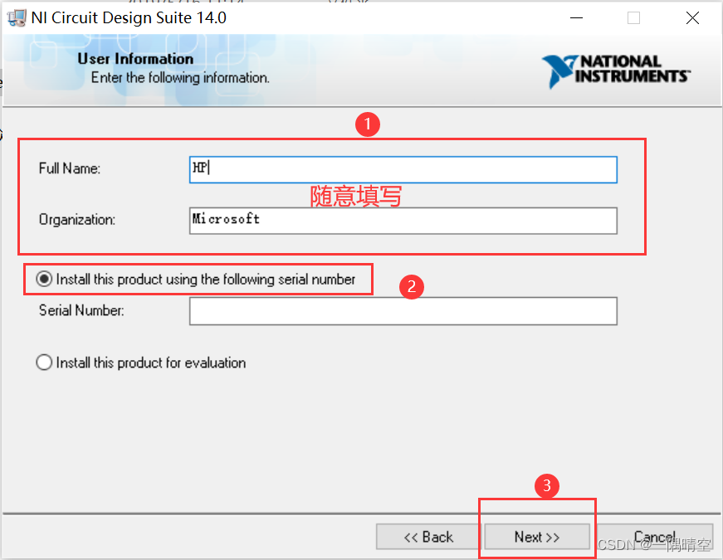Click the << Back button
The height and width of the screenshot is (560, 723).
pos(428,537)
